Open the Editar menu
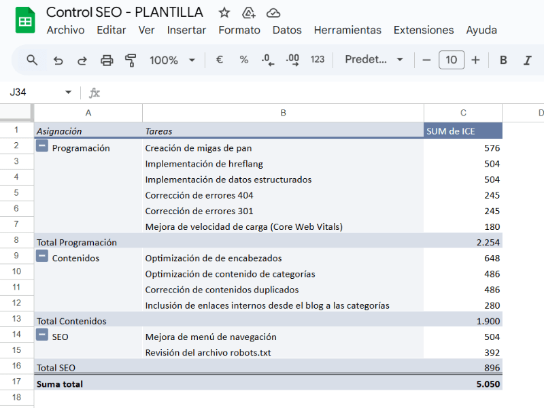The width and height of the screenshot is (544, 408). coord(111,30)
